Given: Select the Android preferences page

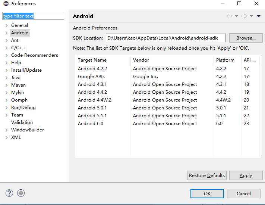Looking at the screenshot, I should point(20,33).
